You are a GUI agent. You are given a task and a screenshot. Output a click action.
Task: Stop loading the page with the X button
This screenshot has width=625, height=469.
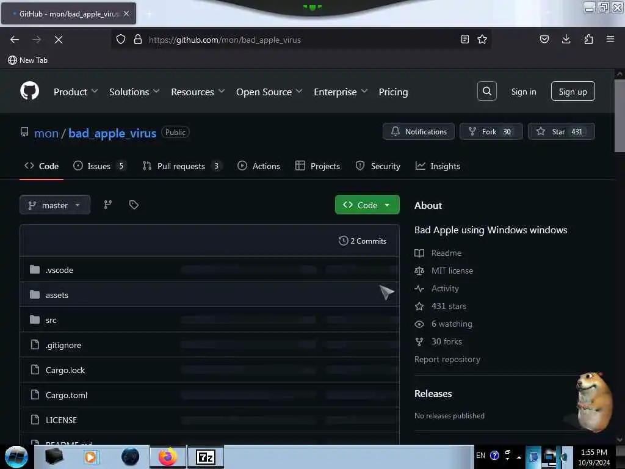click(x=59, y=40)
